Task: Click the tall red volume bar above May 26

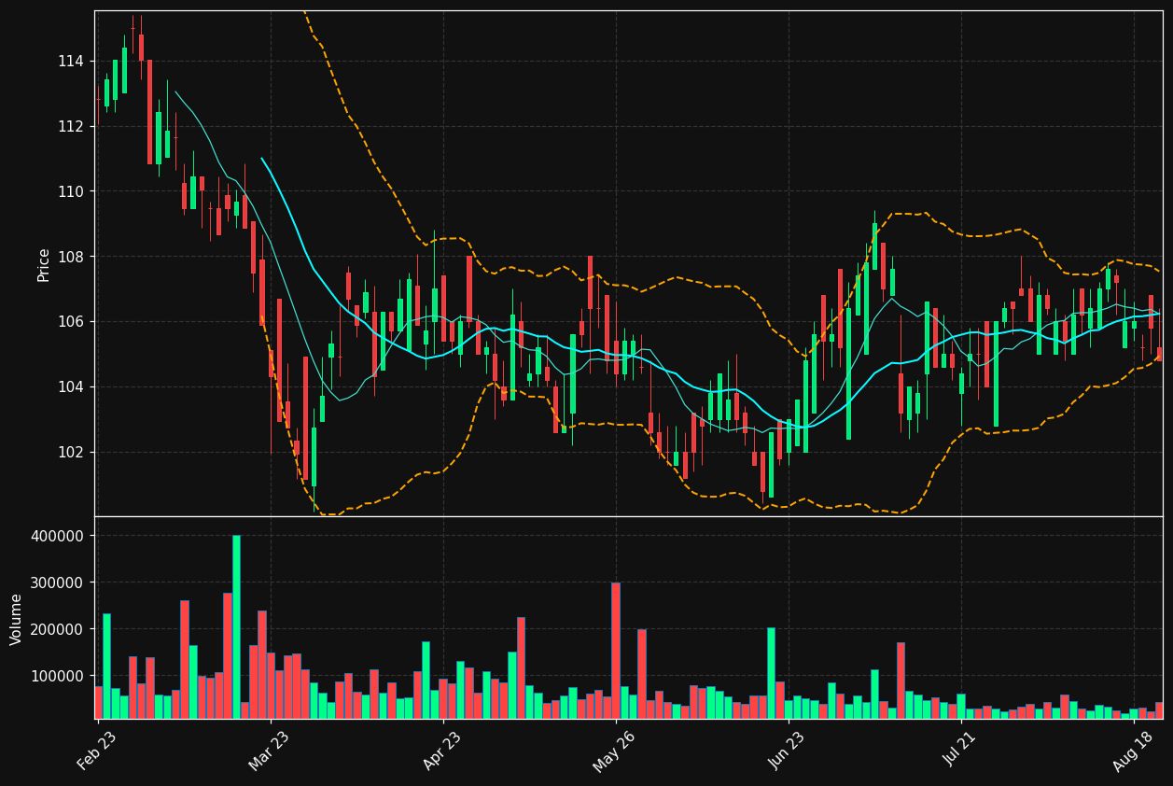Action: coord(616,651)
